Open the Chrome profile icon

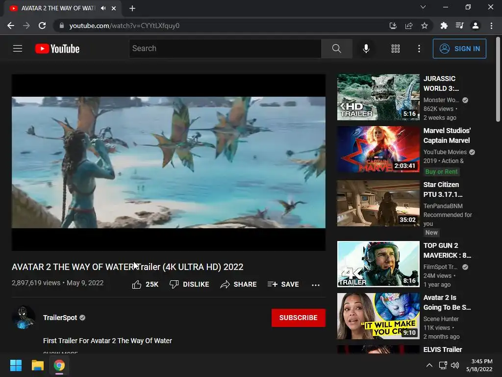tap(476, 26)
